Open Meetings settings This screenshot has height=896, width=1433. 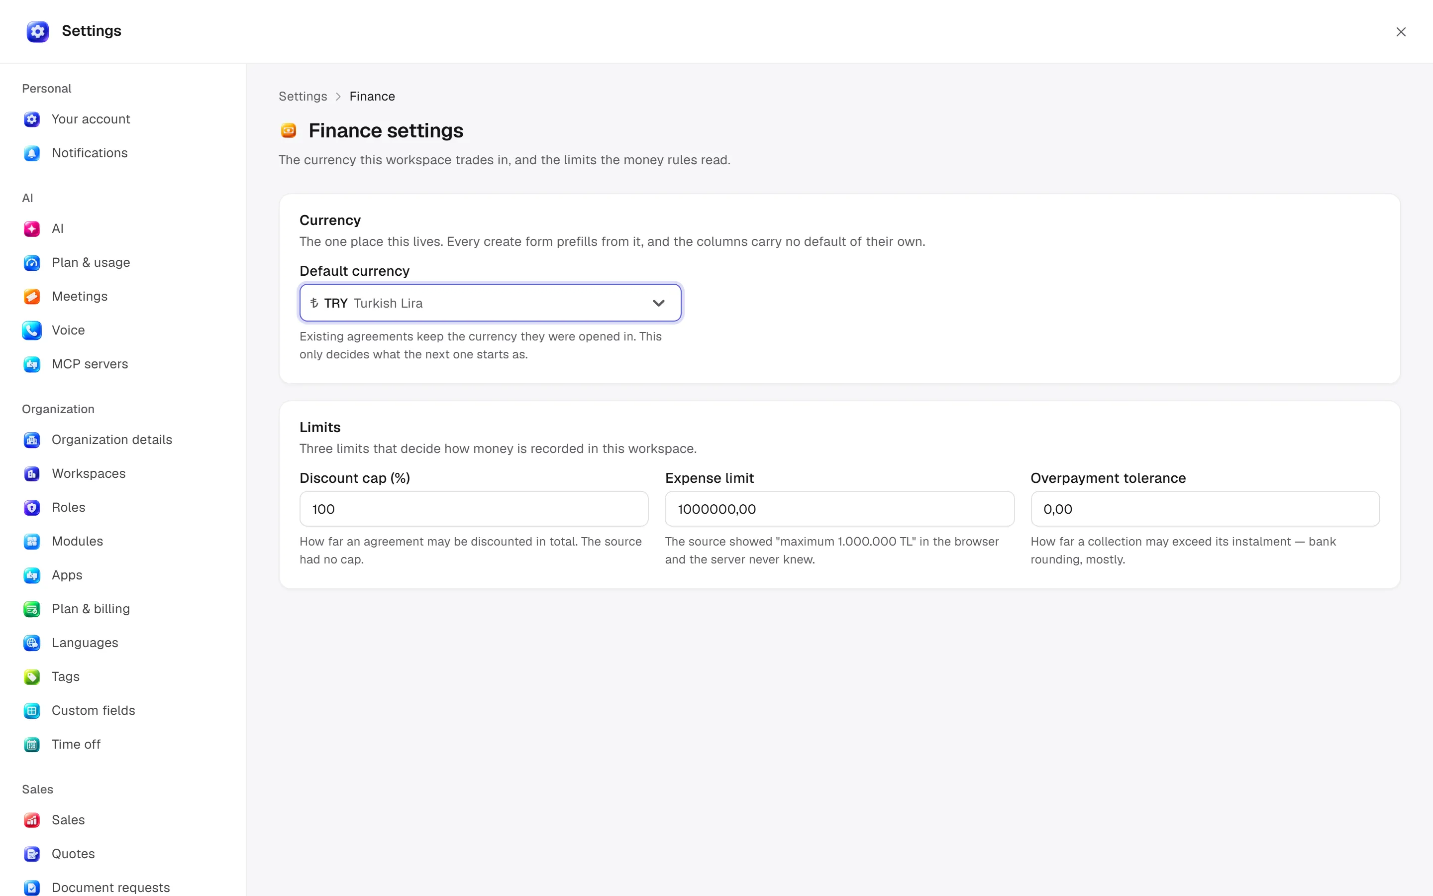pos(123,296)
